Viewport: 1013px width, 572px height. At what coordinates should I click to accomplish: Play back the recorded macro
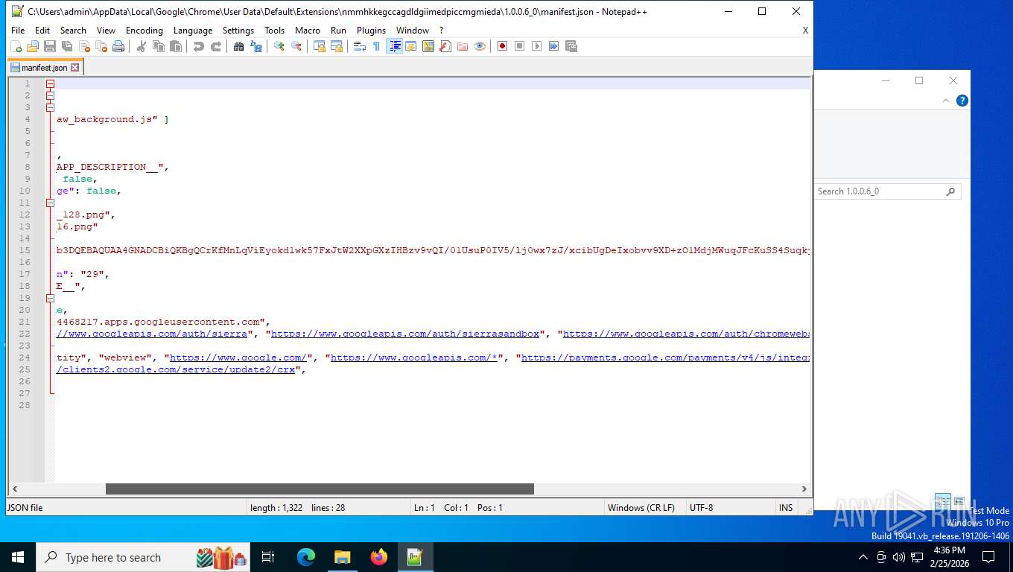point(536,46)
